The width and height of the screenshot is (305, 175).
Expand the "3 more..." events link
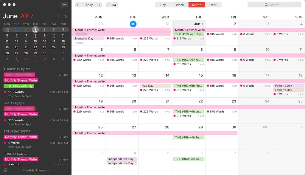[80, 43]
